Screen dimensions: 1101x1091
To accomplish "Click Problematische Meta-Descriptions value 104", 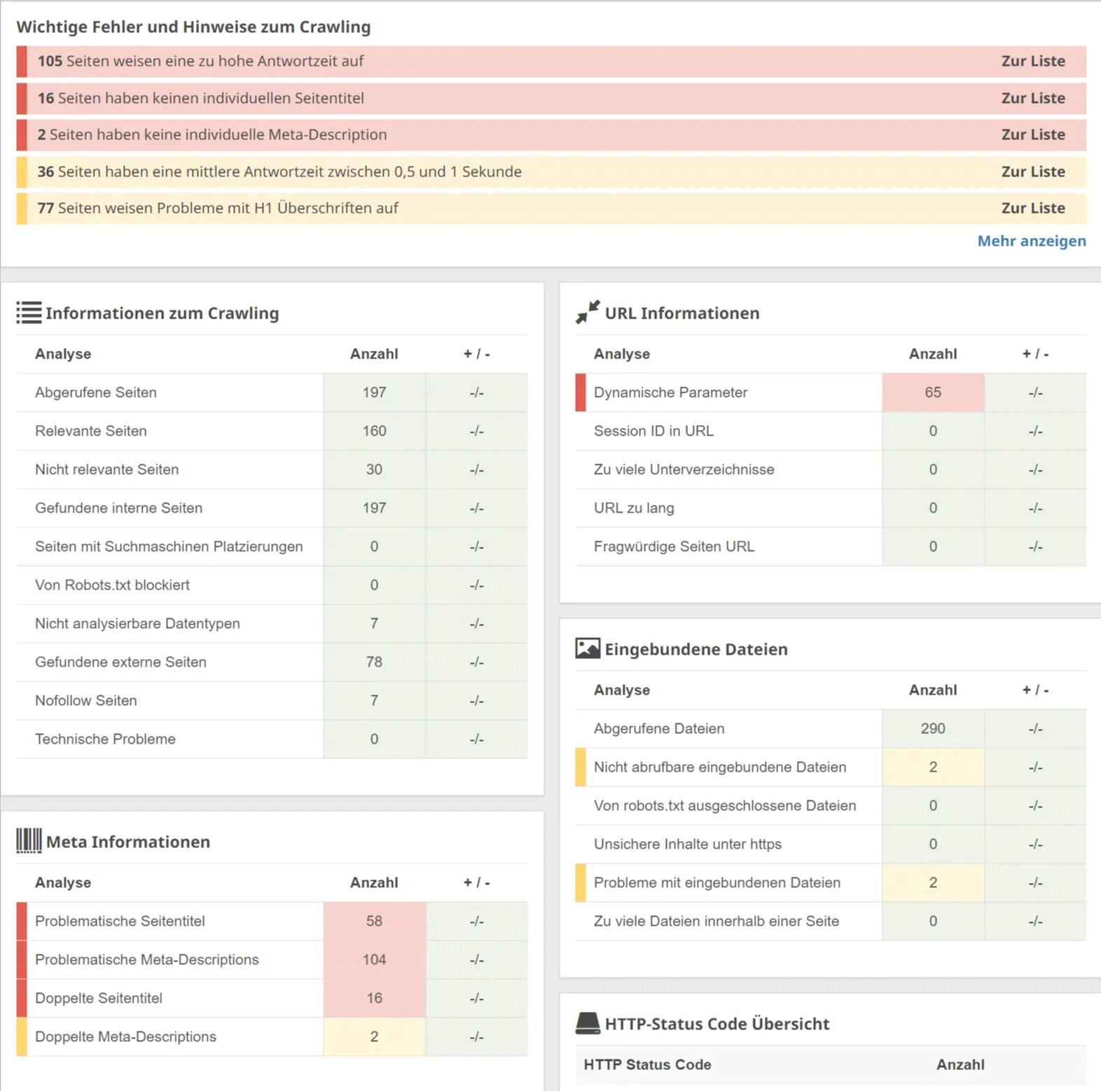I will (x=374, y=959).
